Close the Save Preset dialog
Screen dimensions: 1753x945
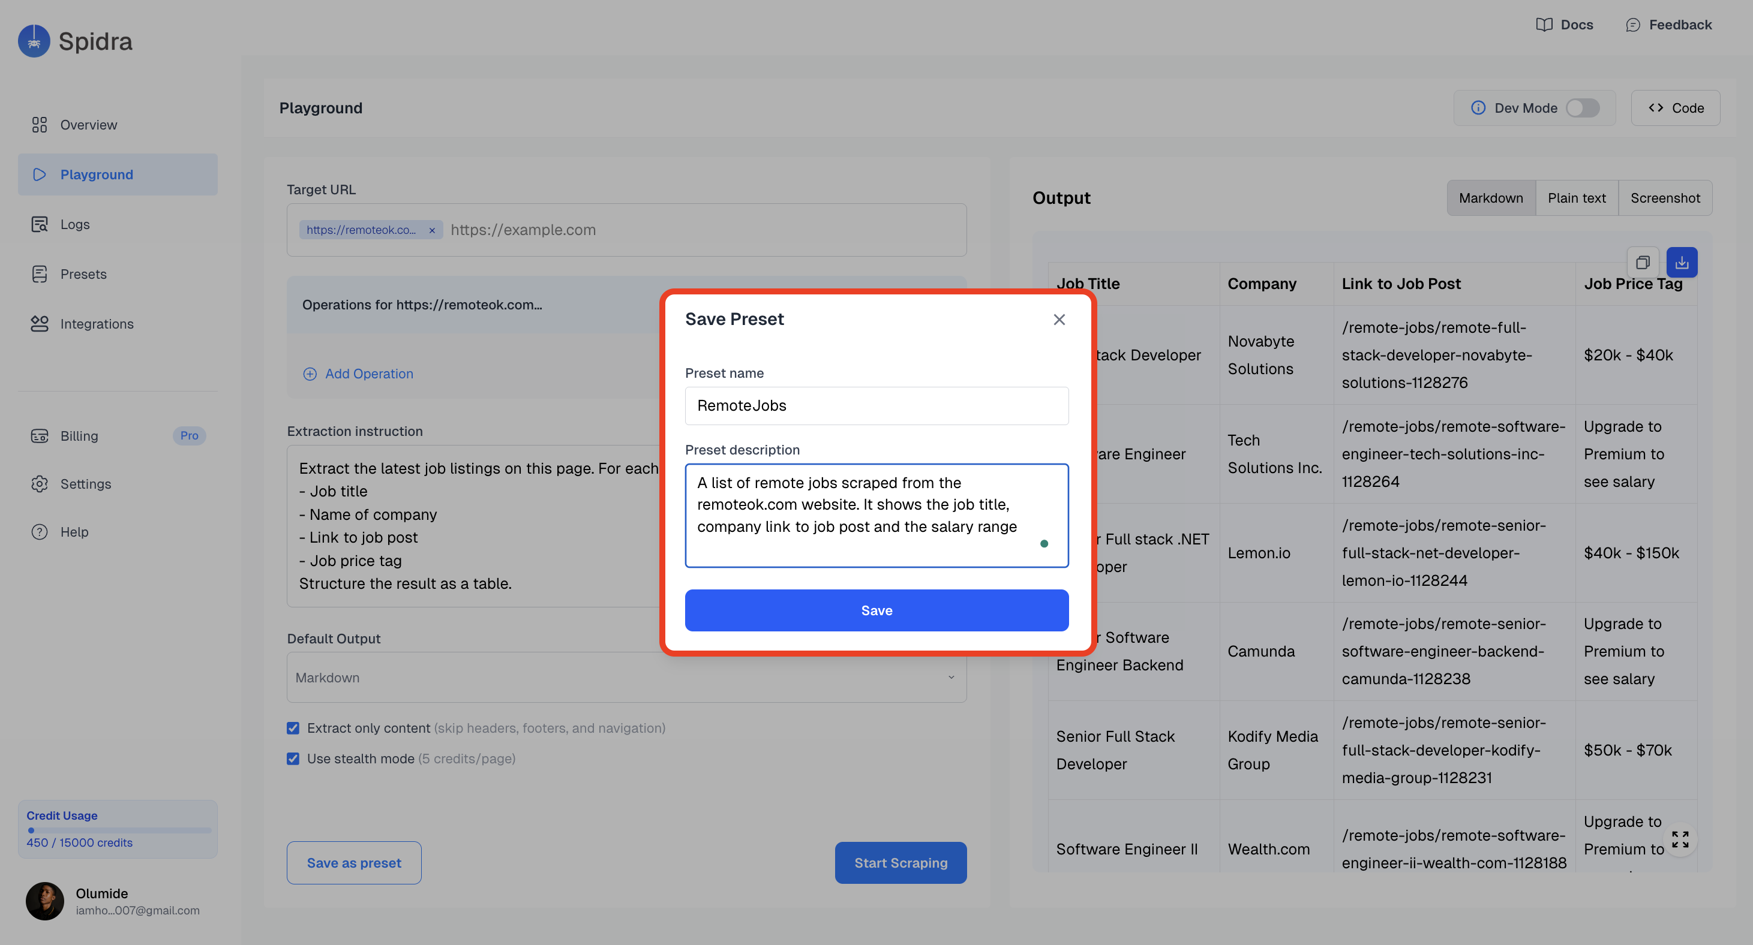1059,320
